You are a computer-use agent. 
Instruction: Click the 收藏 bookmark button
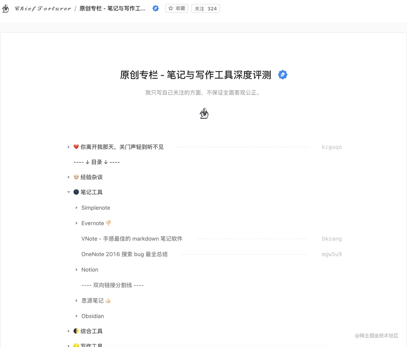[x=177, y=8]
